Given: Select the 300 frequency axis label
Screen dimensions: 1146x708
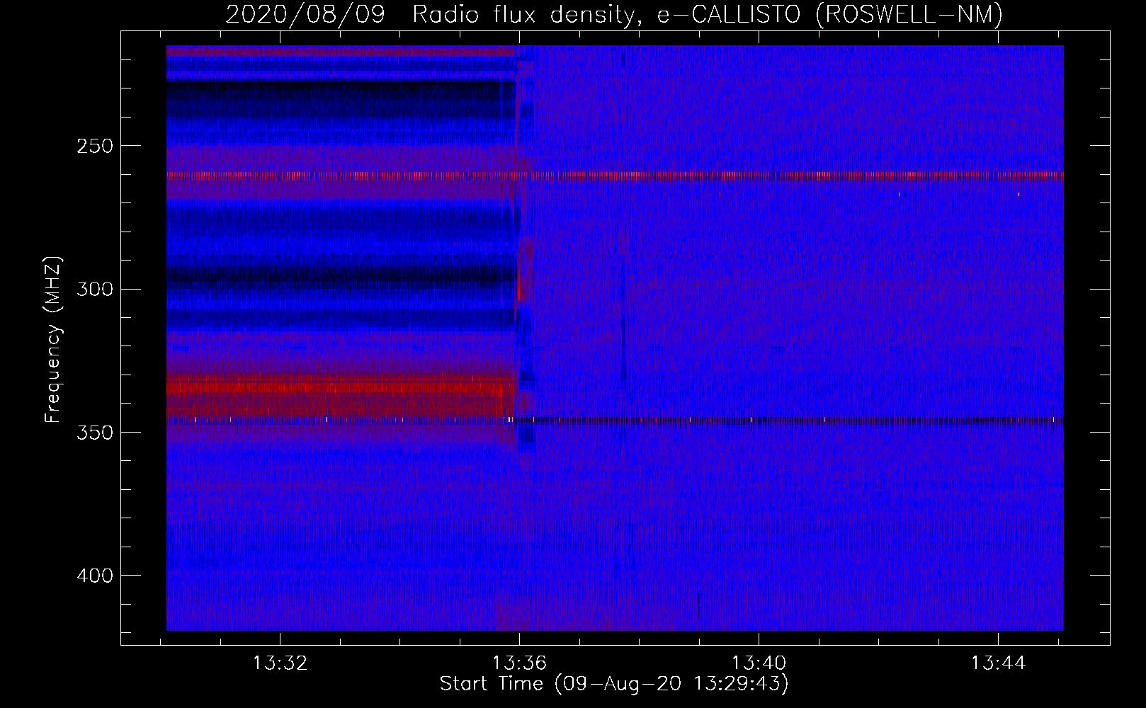Looking at the screenshot, I should [x=95, y=289].
